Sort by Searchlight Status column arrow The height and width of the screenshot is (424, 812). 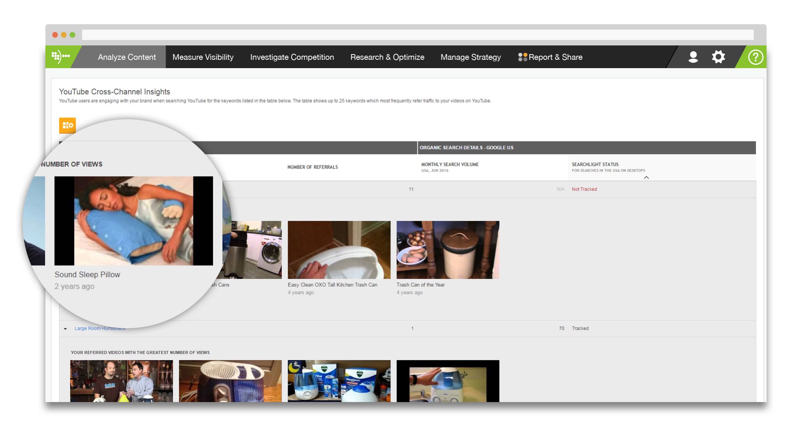point(646,177)
